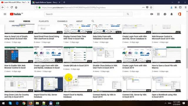The height and width of the screenshot is (106, 188).
Task: Open the create video camera icon
Action: click(152, 14)
